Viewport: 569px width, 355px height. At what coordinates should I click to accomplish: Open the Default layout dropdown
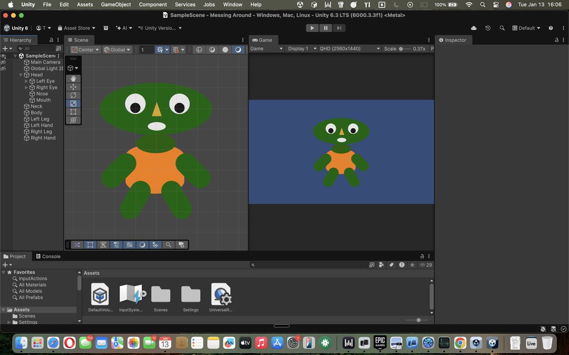pyautogui.click(x=526, y=28)
